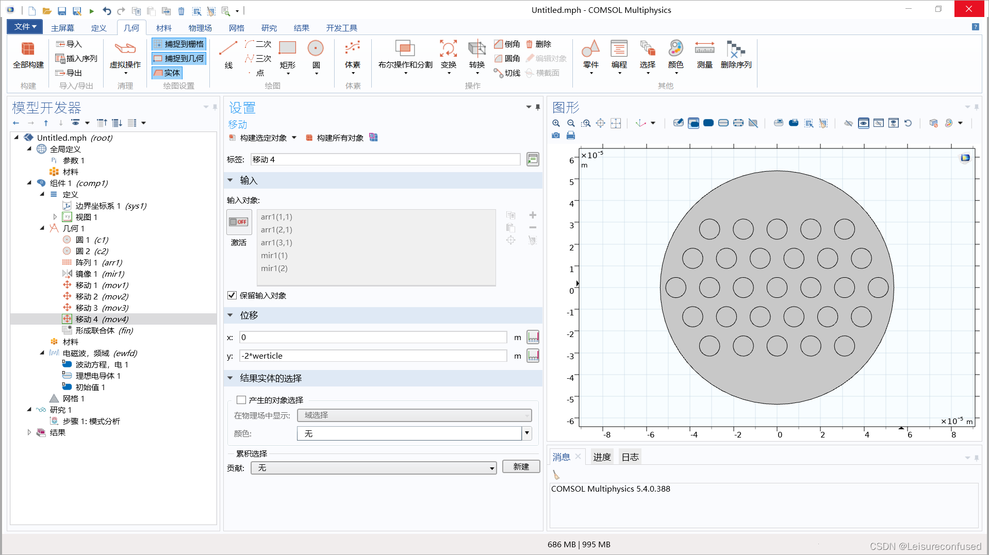The image size is (989, 555).
Task: Click the label rename icon next to 标签 field
Action: (533, 159)
